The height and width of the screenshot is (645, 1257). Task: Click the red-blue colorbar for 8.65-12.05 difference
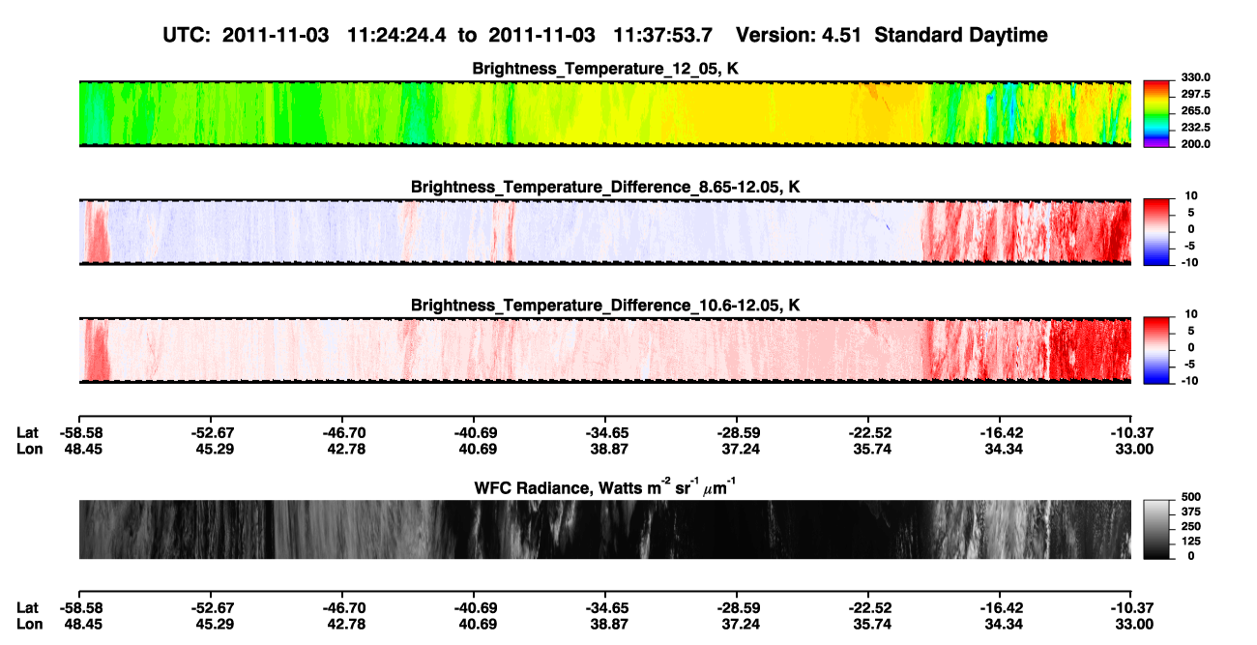point(1157,232)
